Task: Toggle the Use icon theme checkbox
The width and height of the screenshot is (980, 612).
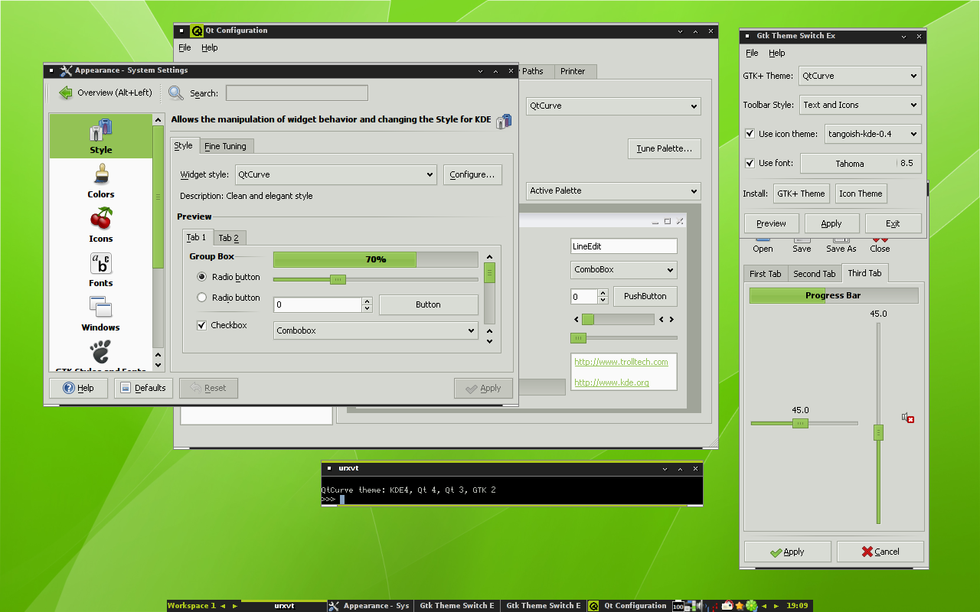Action: 750,134
